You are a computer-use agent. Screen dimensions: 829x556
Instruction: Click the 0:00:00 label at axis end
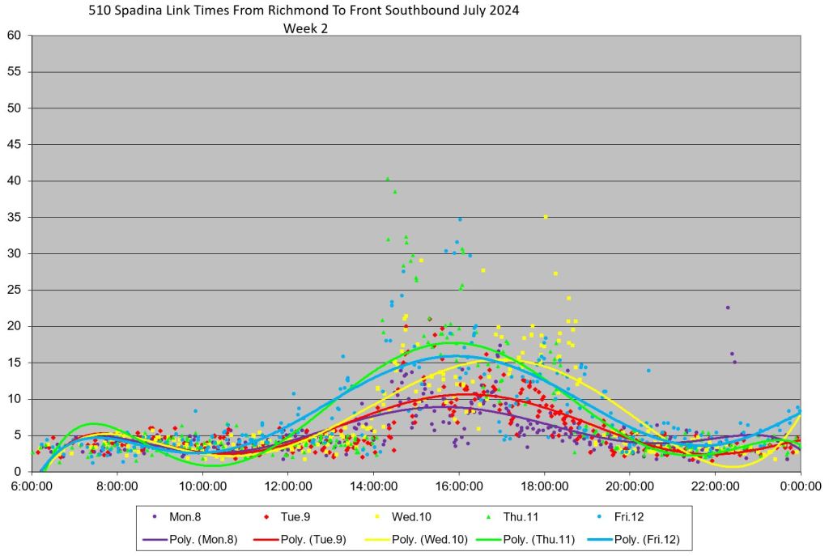coord(800,486)
